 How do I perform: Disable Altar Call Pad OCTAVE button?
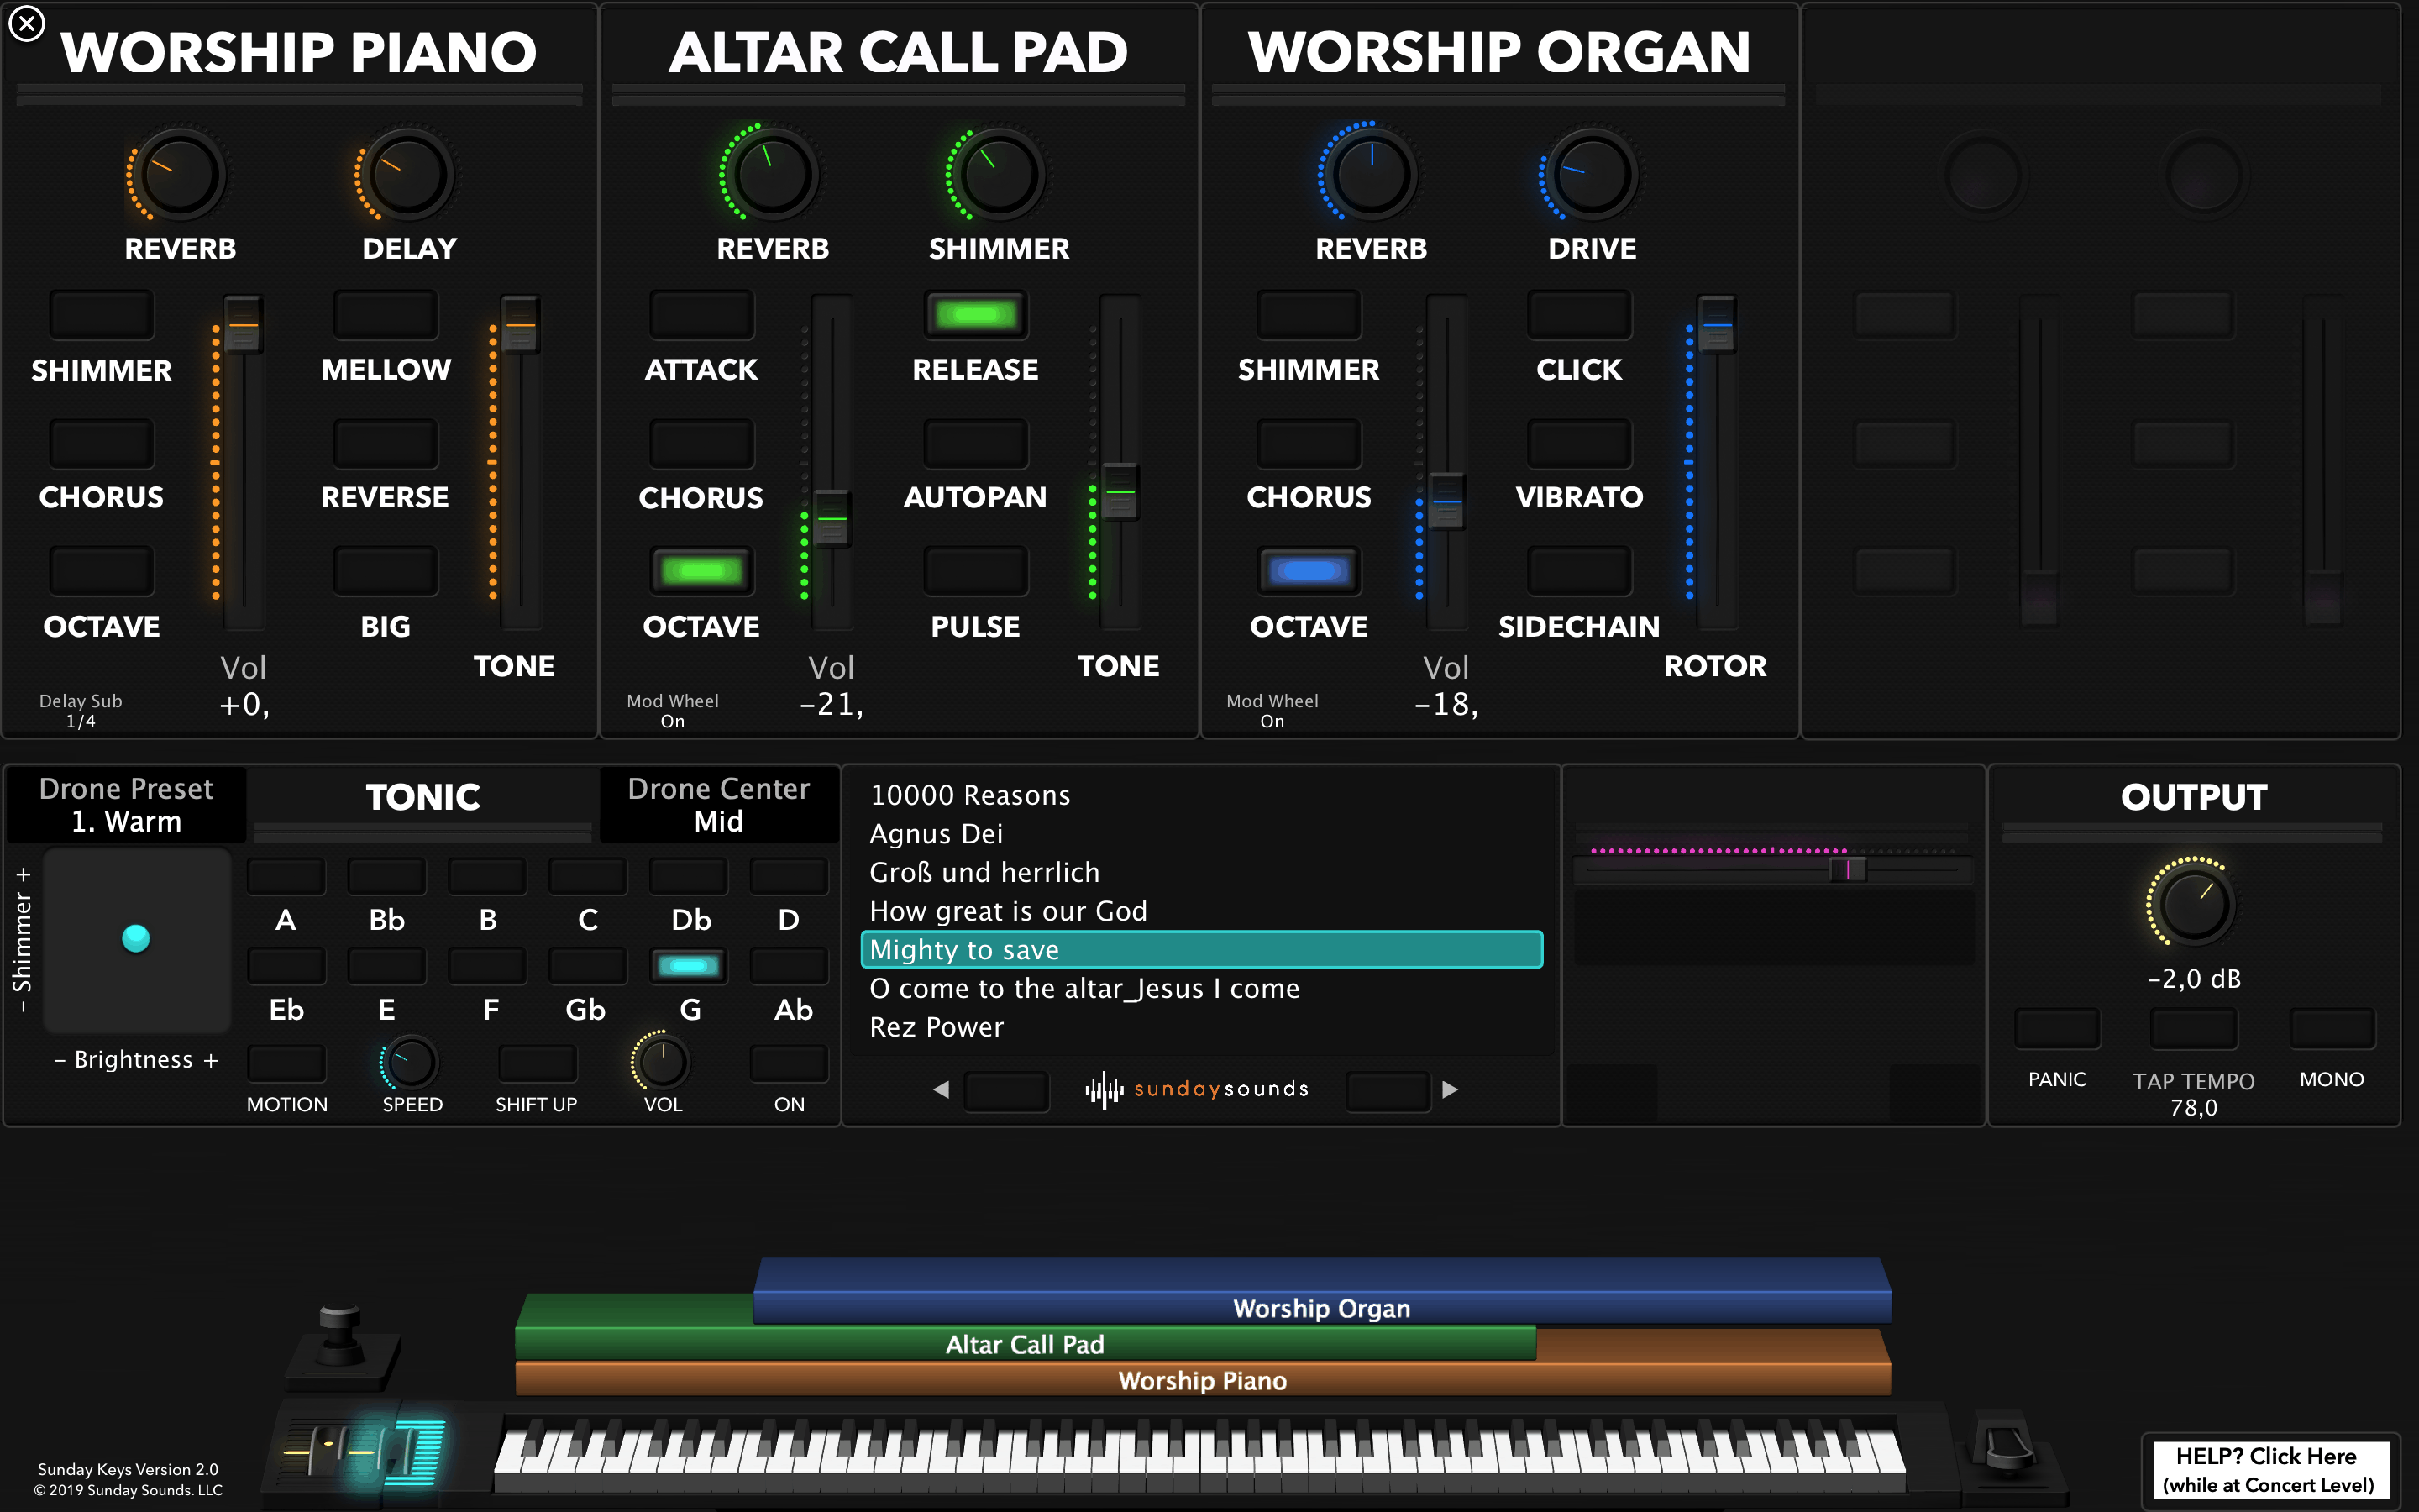(701, 571)
